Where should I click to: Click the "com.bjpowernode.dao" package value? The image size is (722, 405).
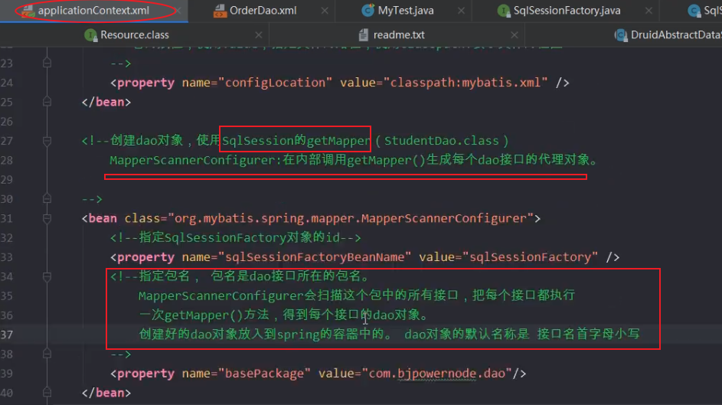click(437, 374)
